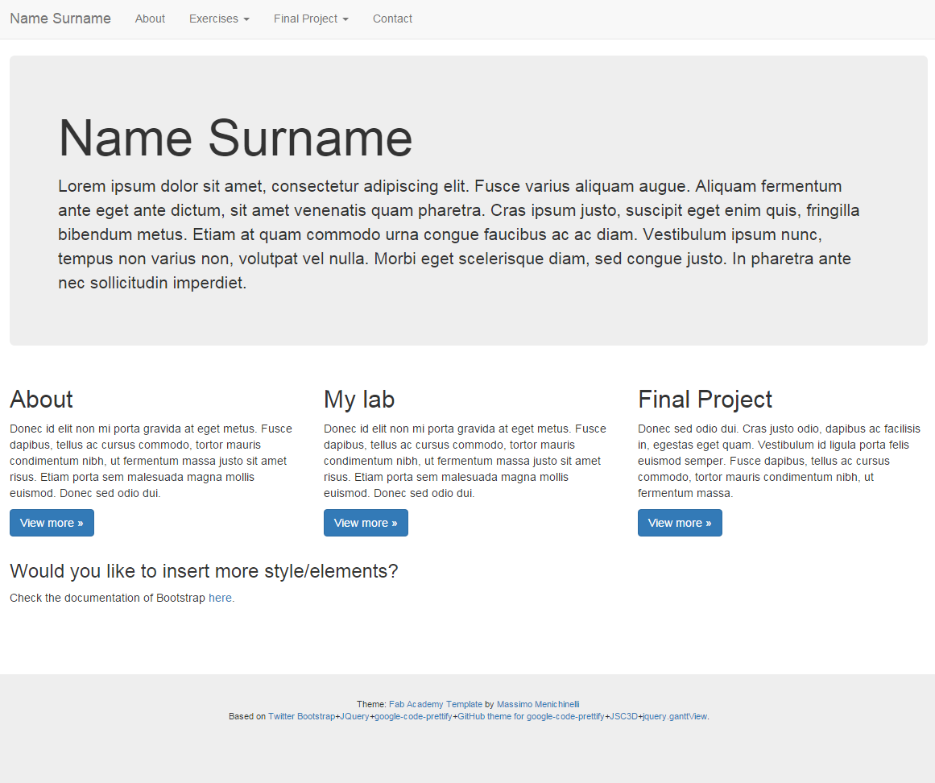Click the Name Surname brand link in navbar
The image size is (935, 783).
60,19
